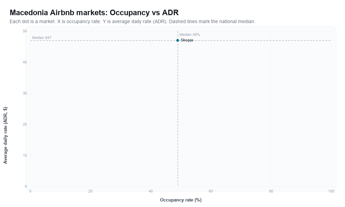The image size is (345, 207).
Task: Click the x-axis tick label 100
Action: [331, 191]
